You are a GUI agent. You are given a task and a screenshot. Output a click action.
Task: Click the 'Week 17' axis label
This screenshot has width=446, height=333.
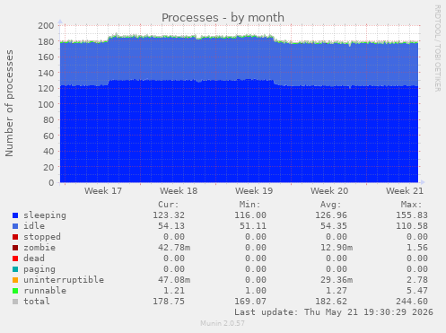pyautogui.click(x=103, y=191)
